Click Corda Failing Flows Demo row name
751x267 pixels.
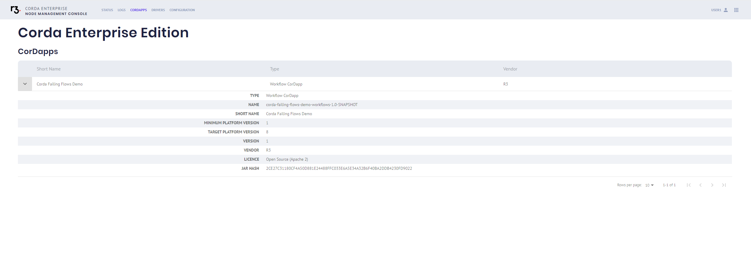click(x=60, y=84)
